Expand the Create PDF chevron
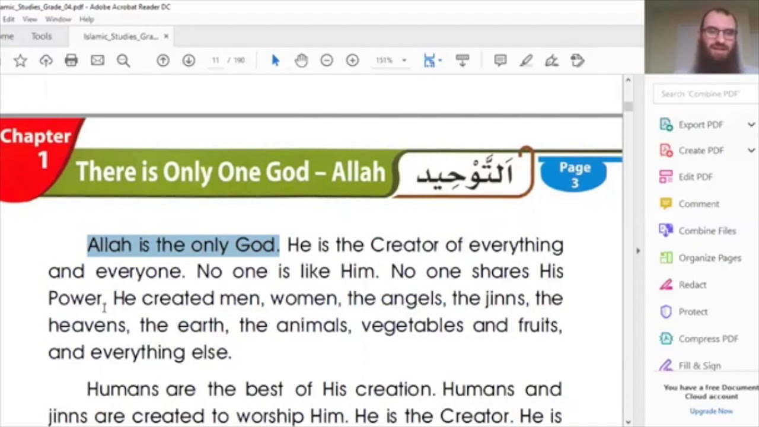Screen dimensions: 759x427 tap(751, 151)
